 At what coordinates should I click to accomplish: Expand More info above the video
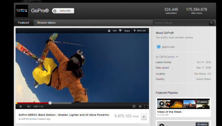(x=140, y=31)
